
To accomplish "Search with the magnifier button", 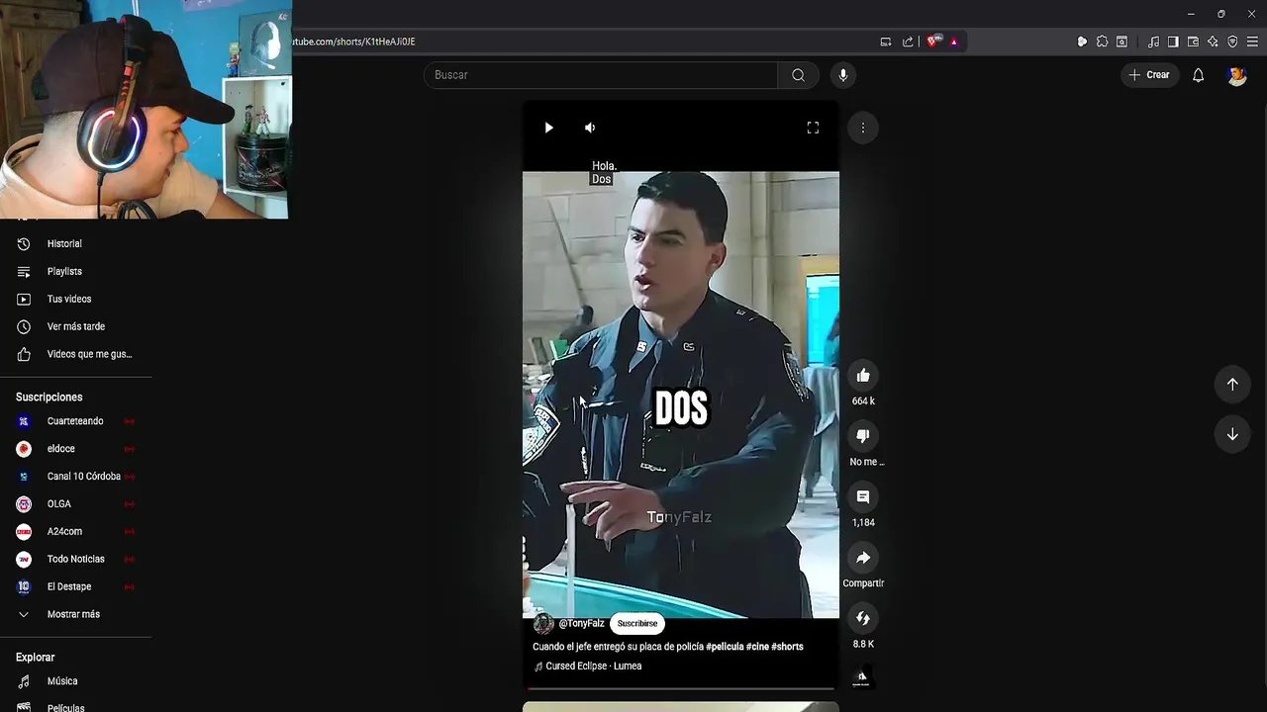I will 798,75.
